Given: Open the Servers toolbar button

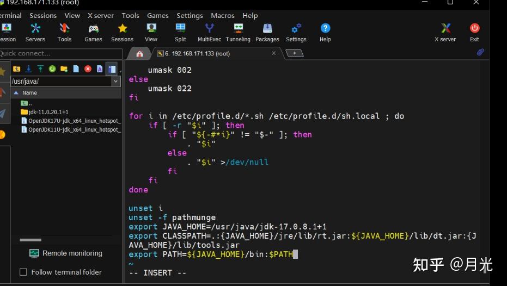Looking at the screenshot, I should click(35, 33).
